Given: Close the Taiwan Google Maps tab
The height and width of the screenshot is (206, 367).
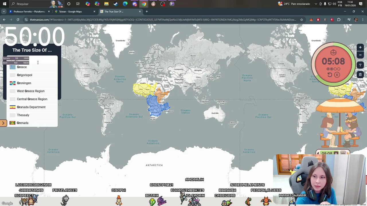Looking at the screenshot, I should pyautogui.click(x=94, y=11).
